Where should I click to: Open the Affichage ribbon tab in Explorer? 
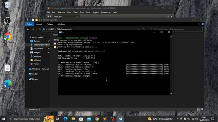click(61, 24)
